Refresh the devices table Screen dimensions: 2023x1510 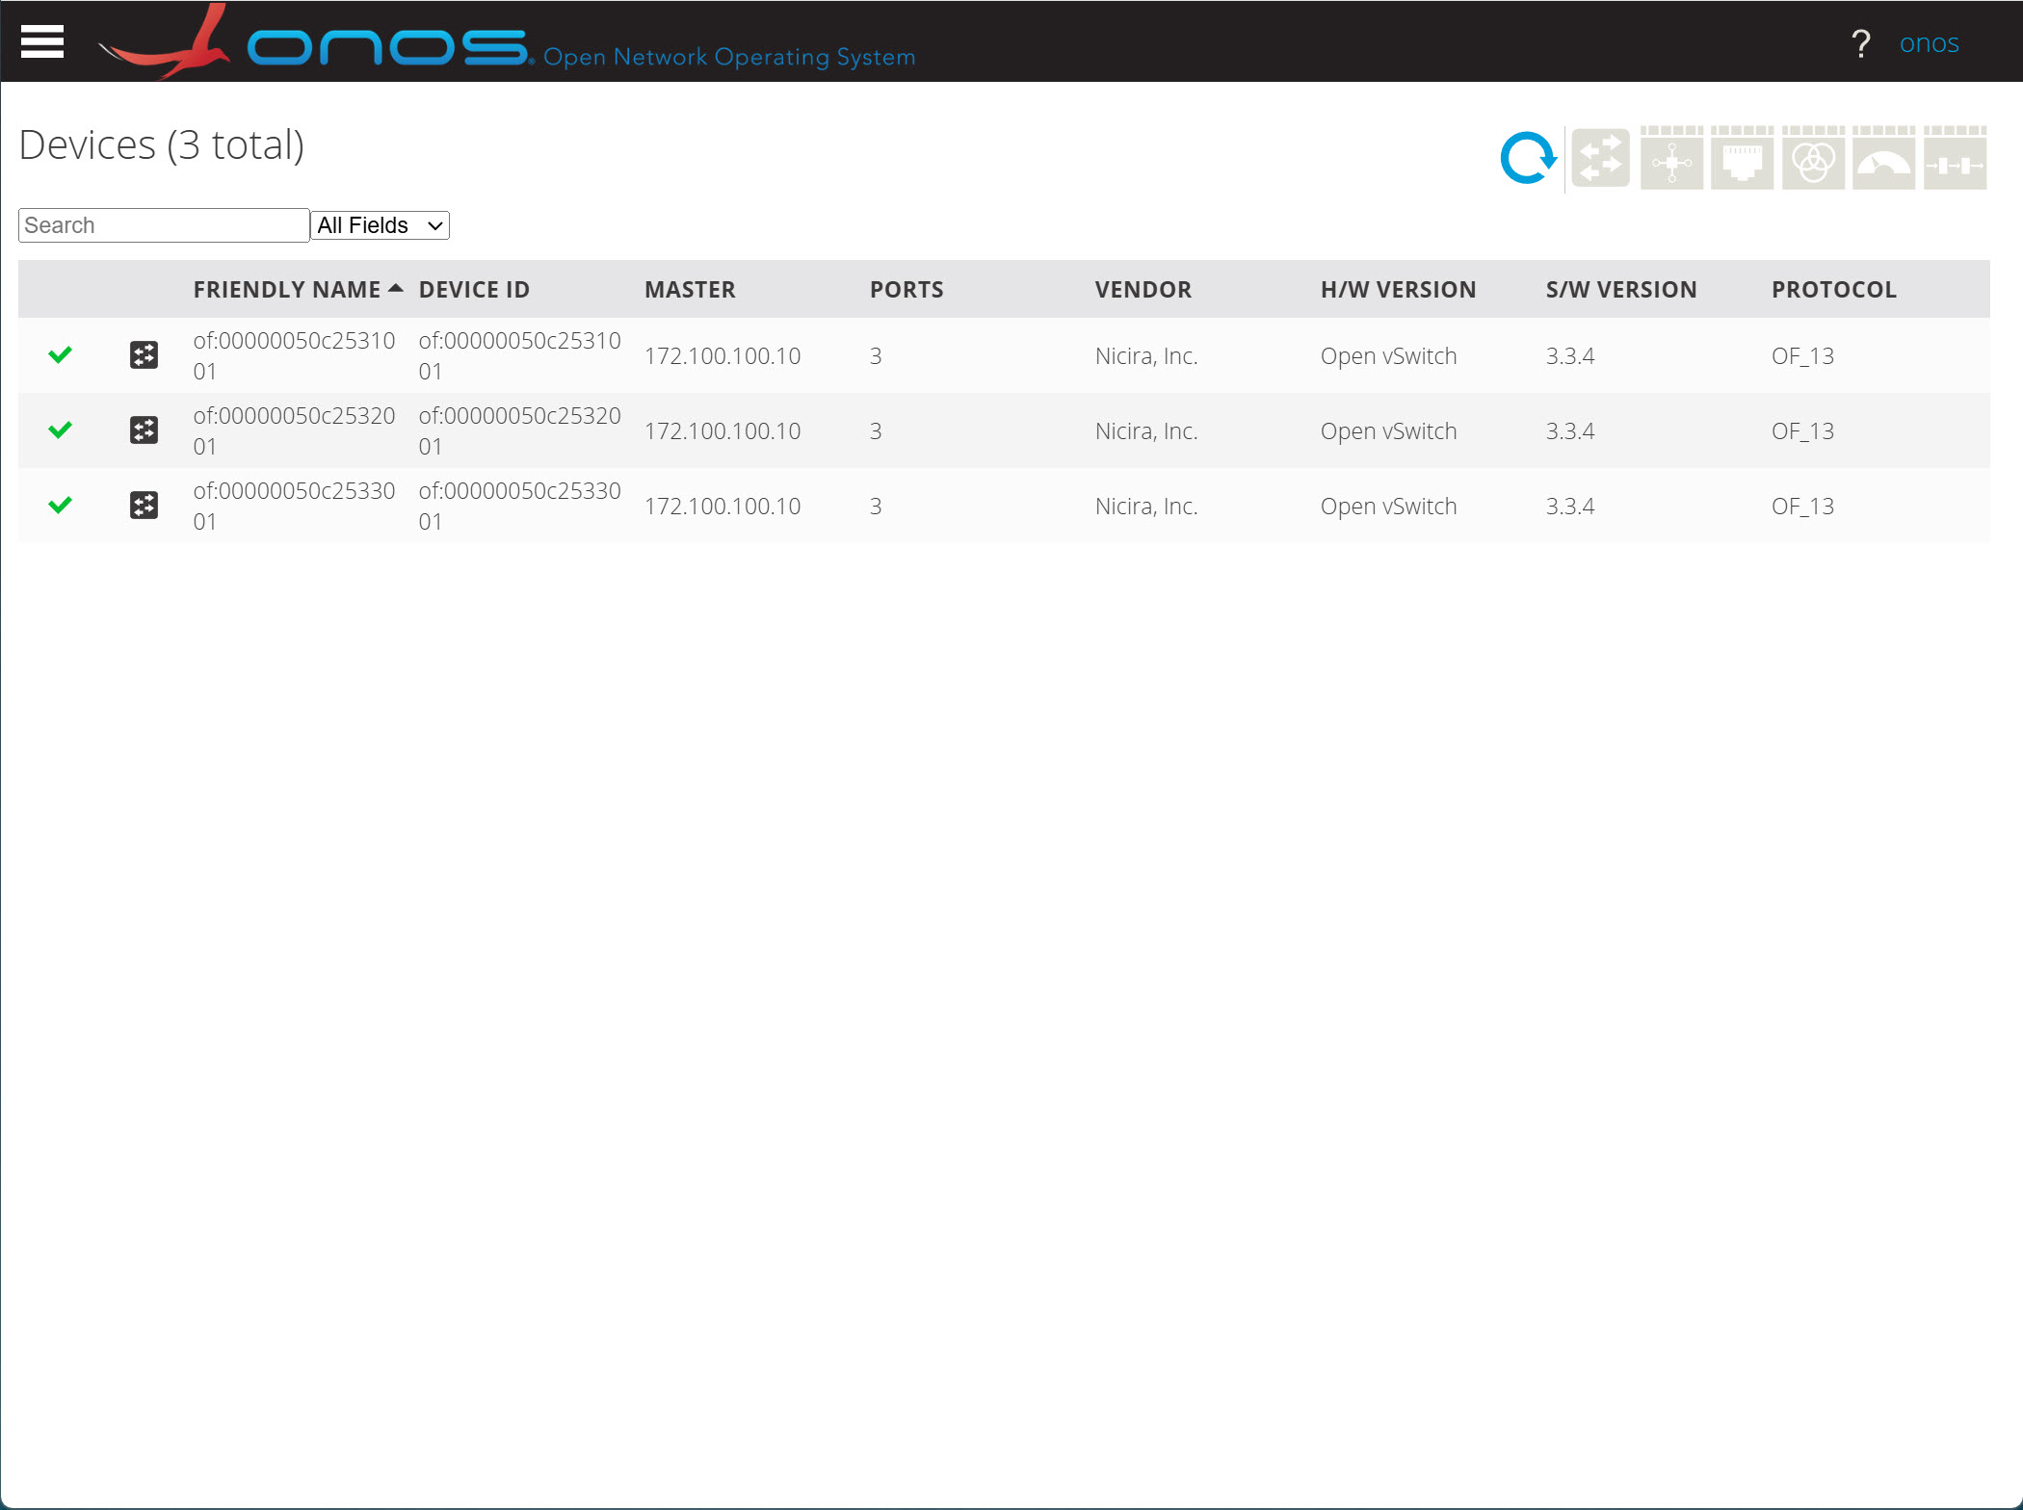[1528, 157]
